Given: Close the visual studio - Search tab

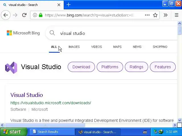Looking at the screenshot, I should click(59, 5).
